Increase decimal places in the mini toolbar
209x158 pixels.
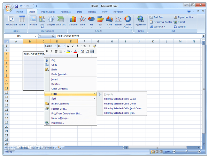click(83, 51)
